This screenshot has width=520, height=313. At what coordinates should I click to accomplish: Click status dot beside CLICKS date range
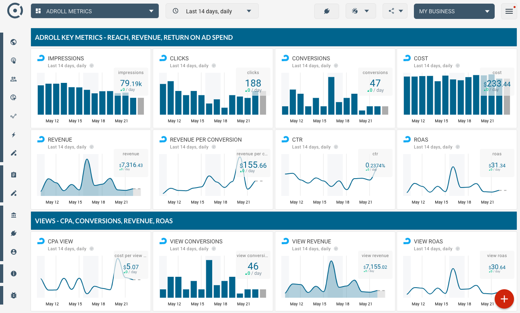214,66
